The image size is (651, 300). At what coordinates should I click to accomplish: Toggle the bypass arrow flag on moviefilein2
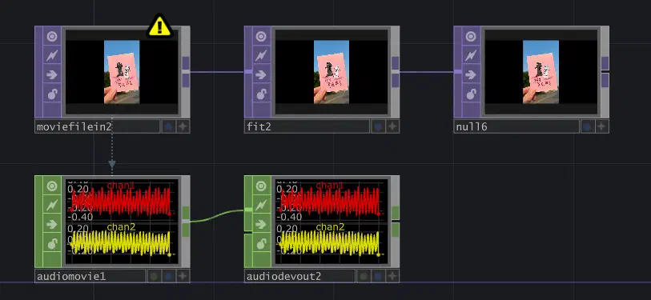point(52,74)
